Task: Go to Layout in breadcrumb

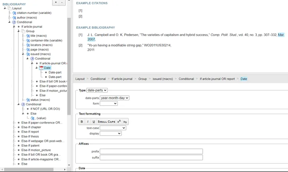Action: click(80, 79)
